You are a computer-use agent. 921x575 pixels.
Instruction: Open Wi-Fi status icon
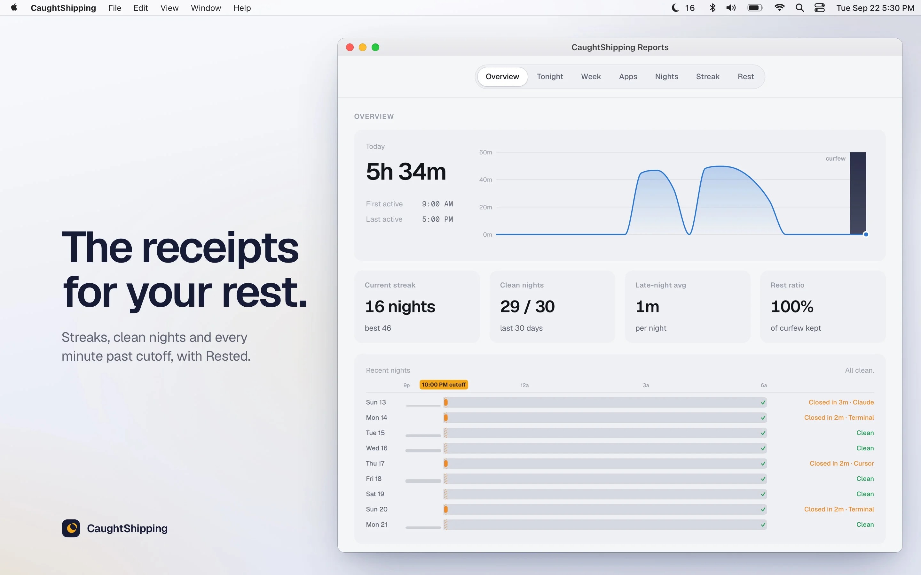pos(779,8)
